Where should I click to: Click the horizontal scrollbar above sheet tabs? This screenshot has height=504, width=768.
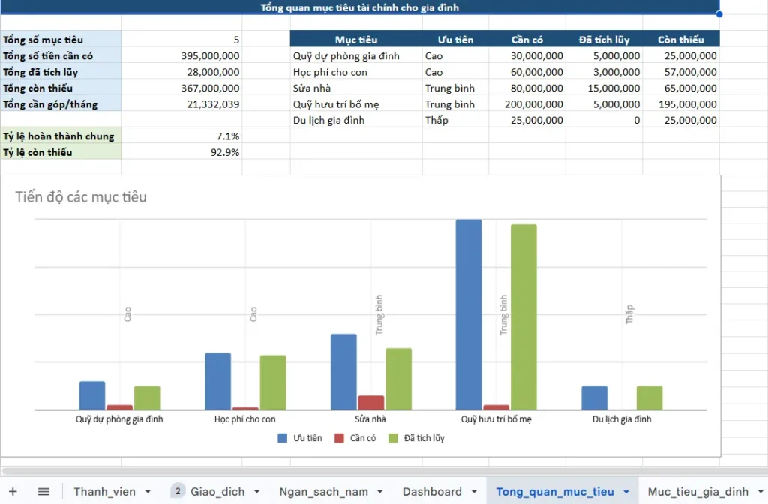pos(375,471)
